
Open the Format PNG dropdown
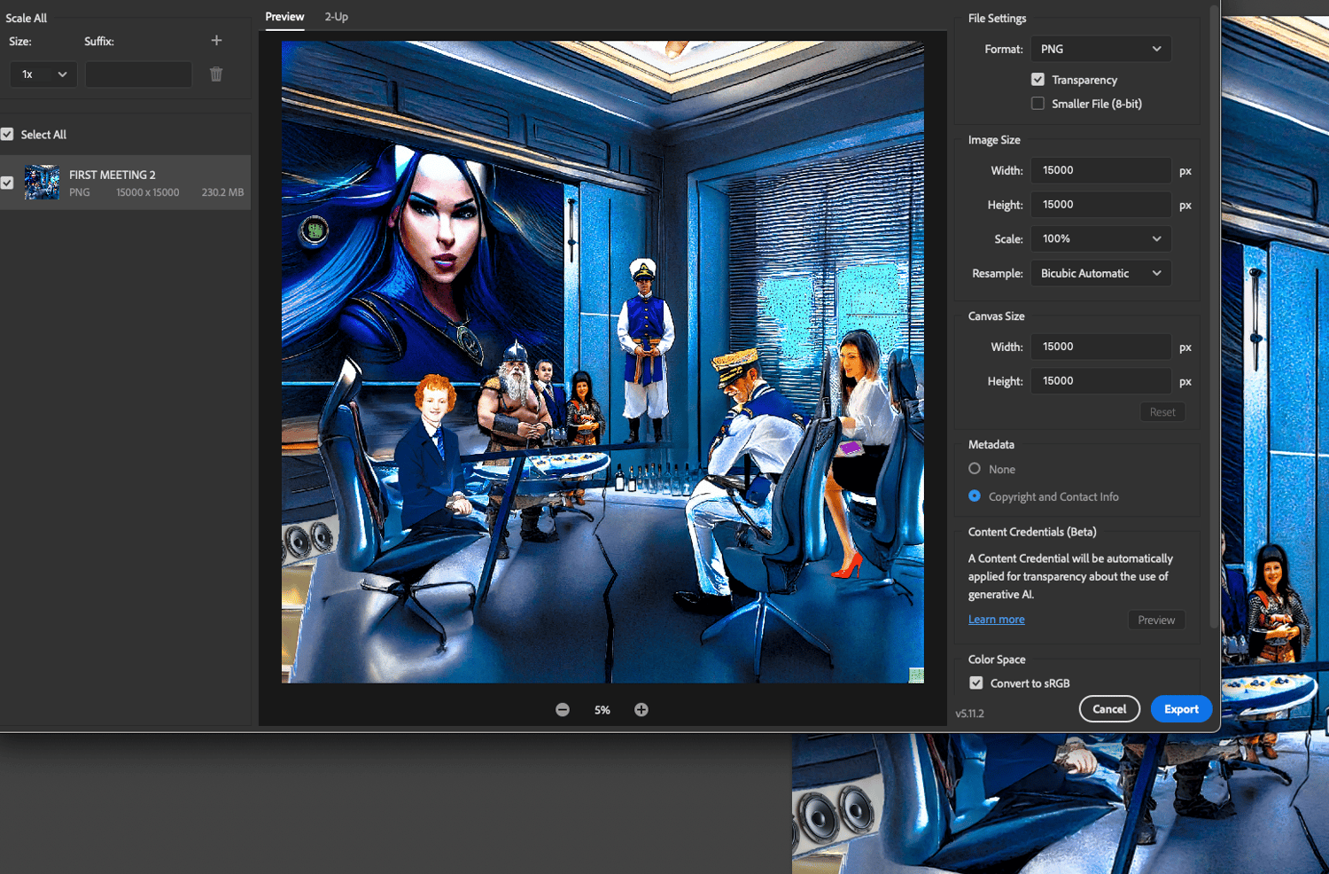click(x=1101, y=50)
